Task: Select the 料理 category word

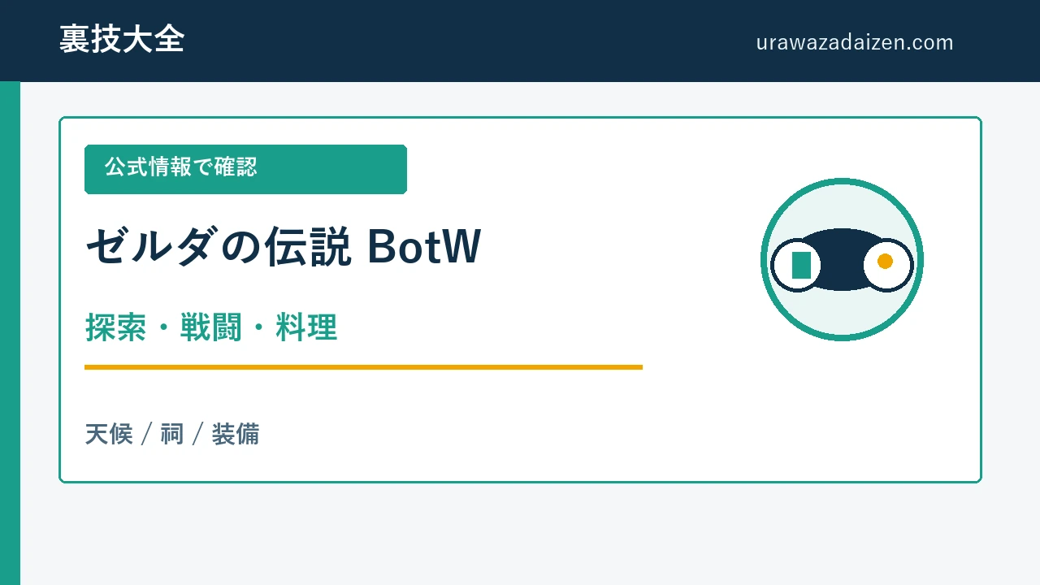Action: coord(306,328)
